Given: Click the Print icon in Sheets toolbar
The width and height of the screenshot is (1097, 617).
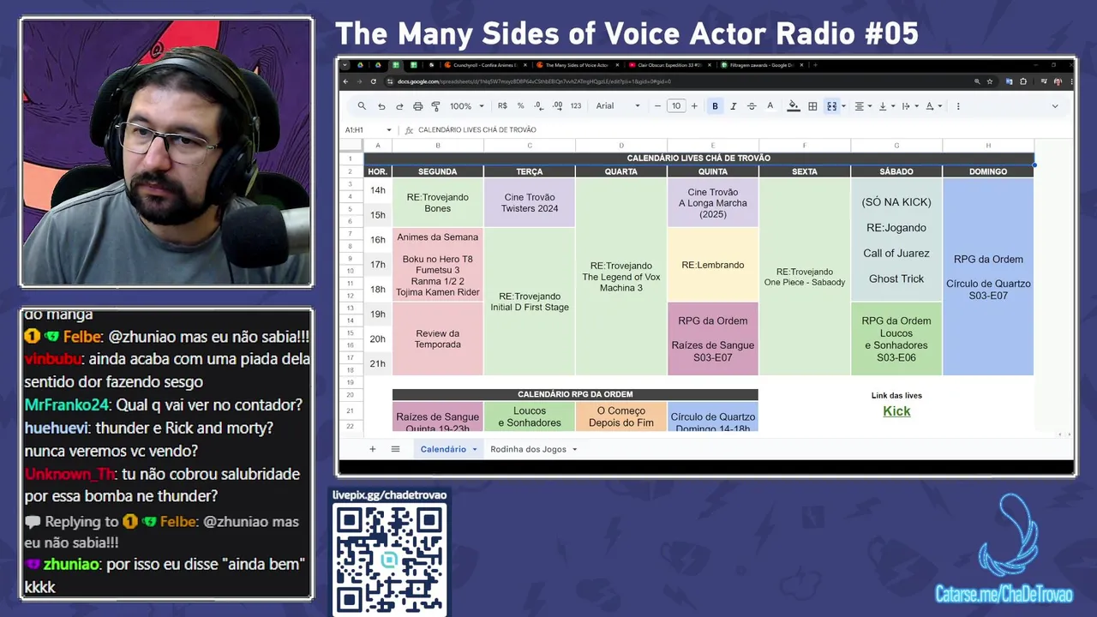Looking at the screenshot, I should 417,106.
